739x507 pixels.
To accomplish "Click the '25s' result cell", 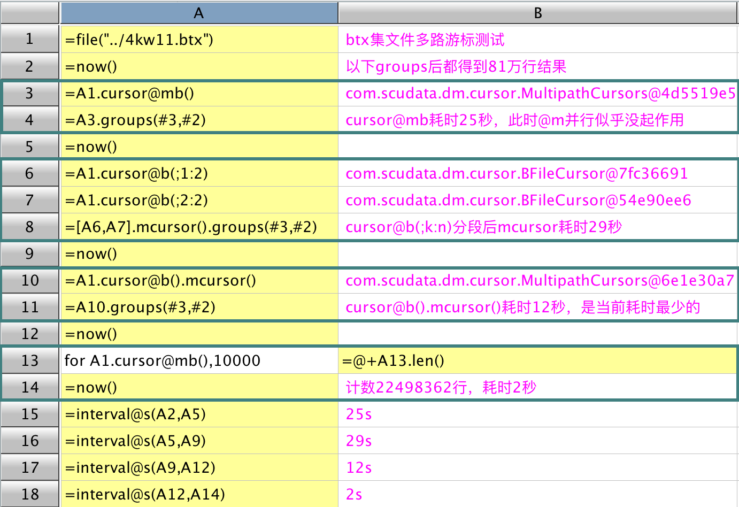I will (x=538, y=413).
